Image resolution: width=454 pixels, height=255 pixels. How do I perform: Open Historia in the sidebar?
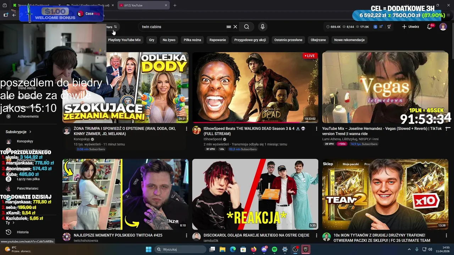click(23, 232)
